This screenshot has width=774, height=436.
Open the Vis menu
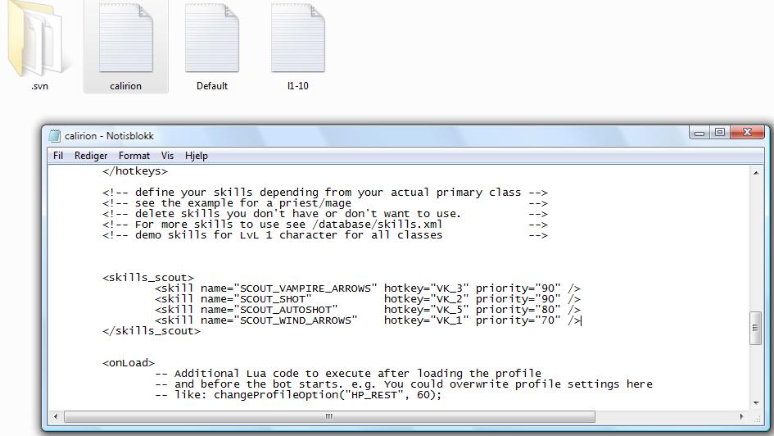(167, 156)
